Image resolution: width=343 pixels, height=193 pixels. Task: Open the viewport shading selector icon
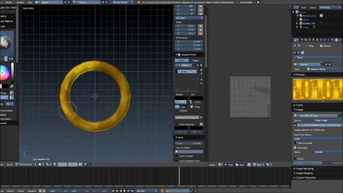point(41,165)
